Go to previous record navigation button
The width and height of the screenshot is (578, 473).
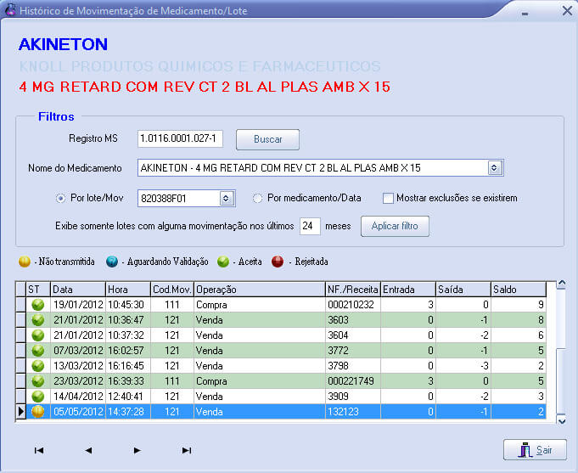(x=88, y=450)
